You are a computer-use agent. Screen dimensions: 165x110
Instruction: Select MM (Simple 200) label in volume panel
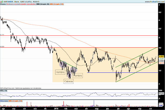click(15, 101)
